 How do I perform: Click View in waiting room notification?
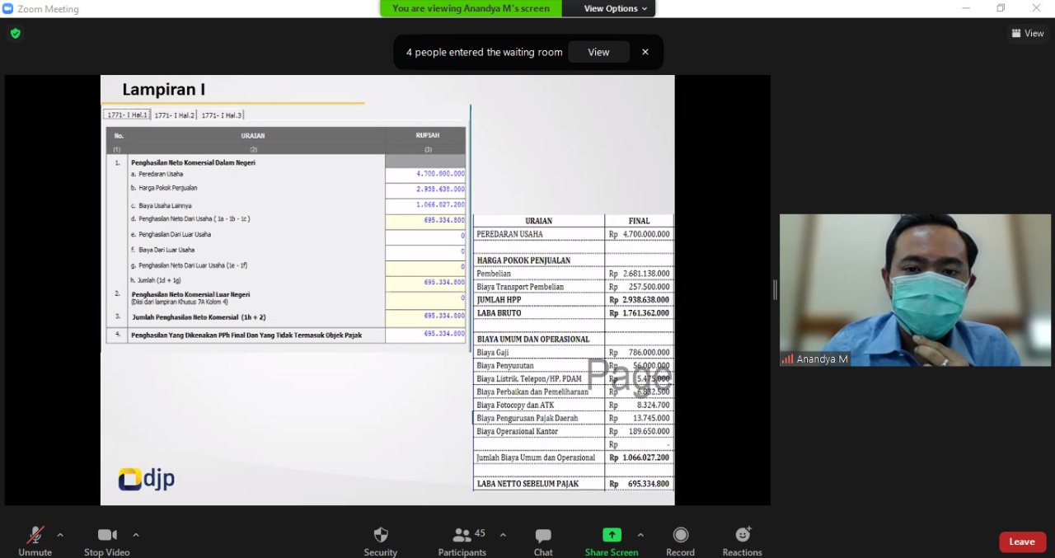pos(598,52)
